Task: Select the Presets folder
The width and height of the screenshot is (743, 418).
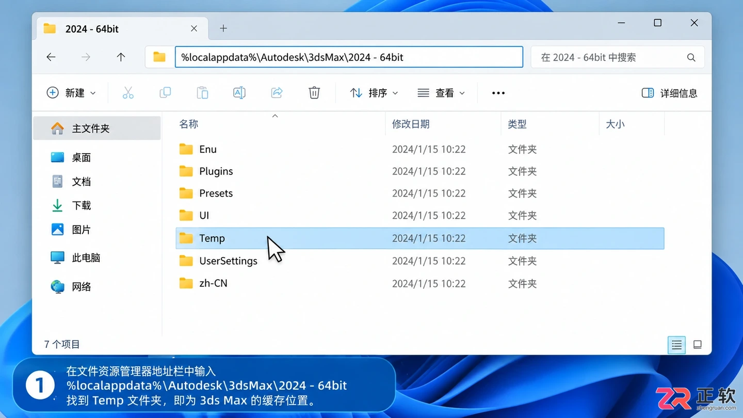Action: click(420, 194)
